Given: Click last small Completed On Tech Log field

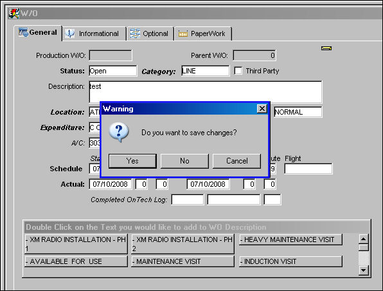Looking at the screenshot, I should click(272, 200).
